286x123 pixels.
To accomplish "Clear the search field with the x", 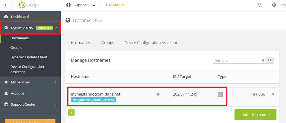I will coord(263,60).
